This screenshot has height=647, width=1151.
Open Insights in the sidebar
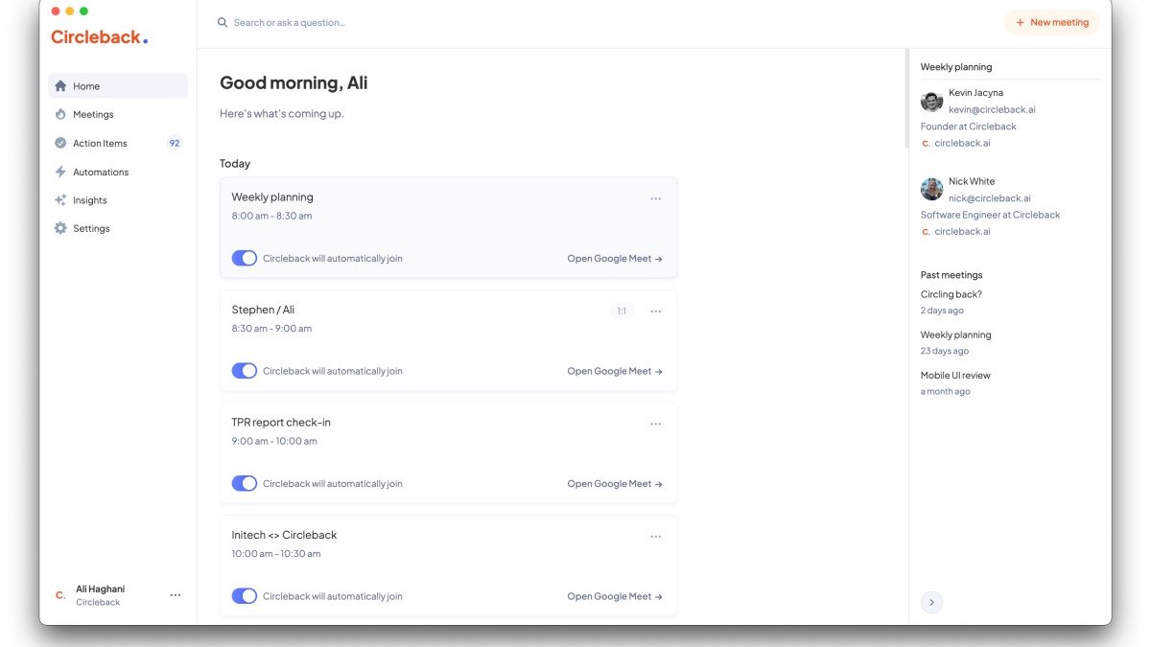pyautogui.click(x=118, y=200)
